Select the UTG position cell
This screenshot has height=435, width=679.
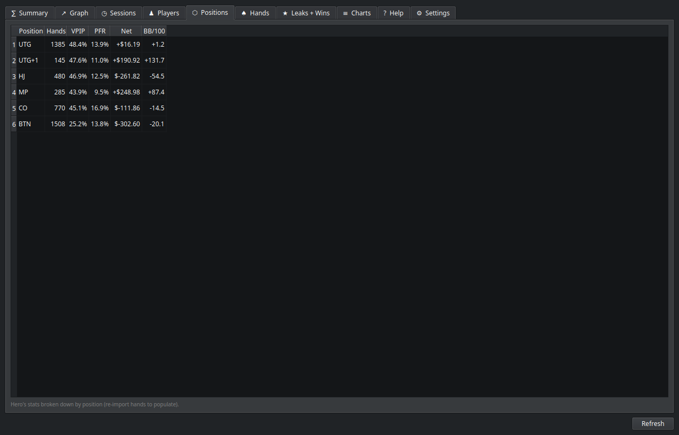[x=31, y=45]
